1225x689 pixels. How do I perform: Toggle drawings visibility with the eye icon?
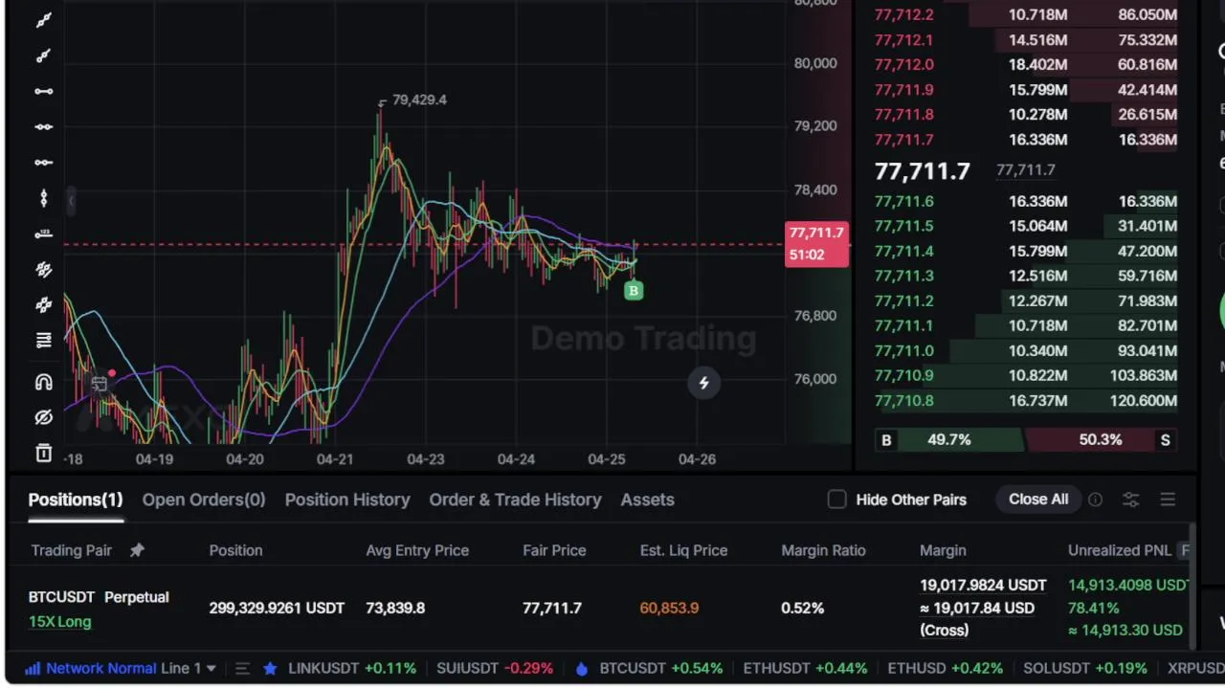(x=43, y=417)
